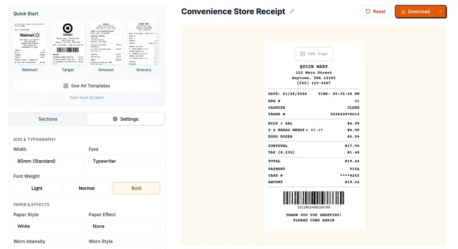
Task: Reset the receipt design
Action: (x=375, y=11)
